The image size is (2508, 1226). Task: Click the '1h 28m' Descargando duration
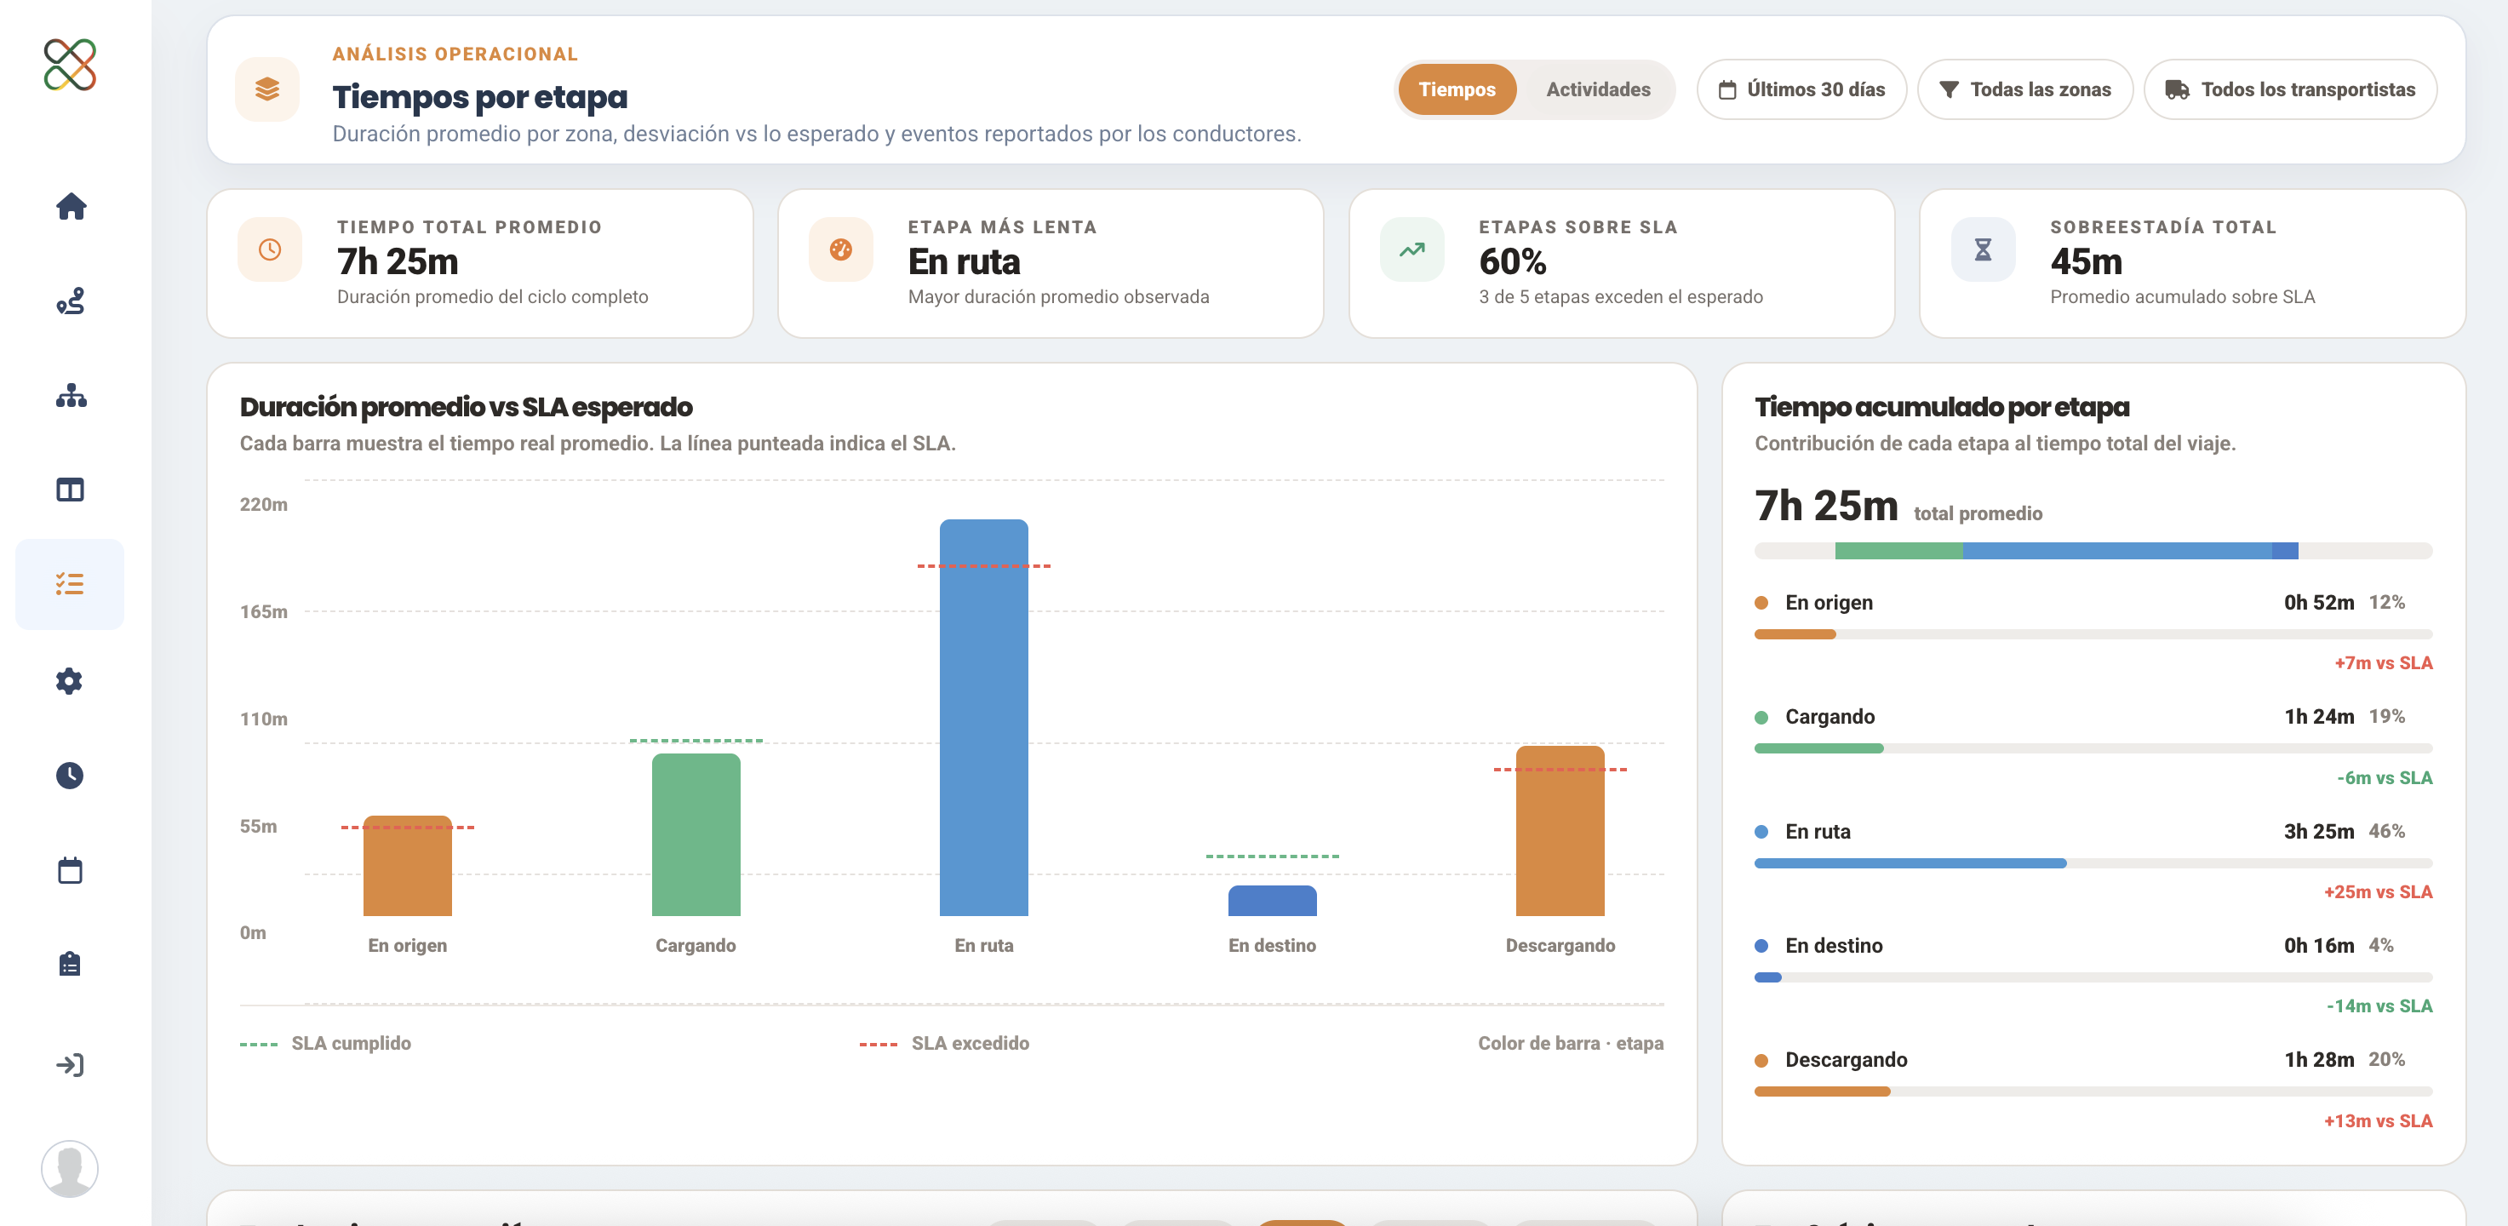[2319, 1059]
